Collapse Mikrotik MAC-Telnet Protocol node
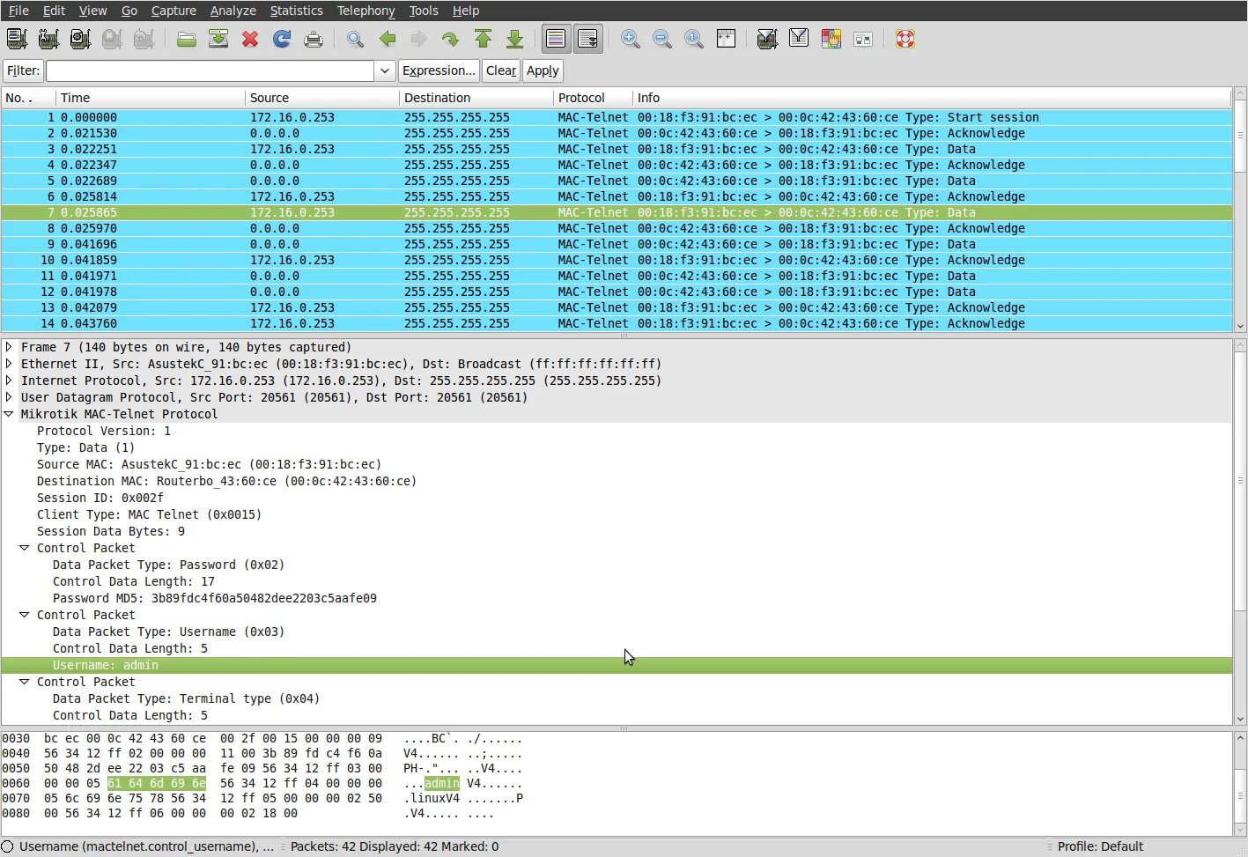 [9, 414]
